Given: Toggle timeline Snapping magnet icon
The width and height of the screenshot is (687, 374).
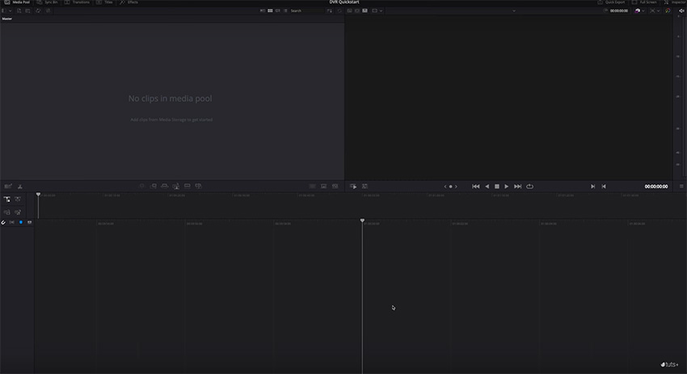Looking at the screenshot, I should click(x=3, y=222).
